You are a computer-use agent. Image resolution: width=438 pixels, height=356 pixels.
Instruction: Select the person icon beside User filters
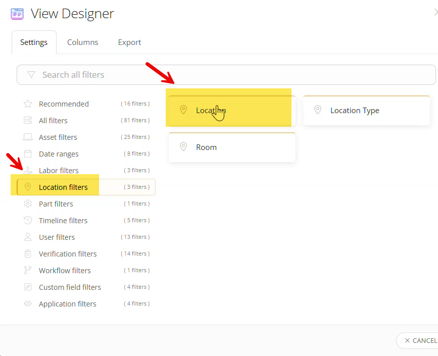pos(28,237)
